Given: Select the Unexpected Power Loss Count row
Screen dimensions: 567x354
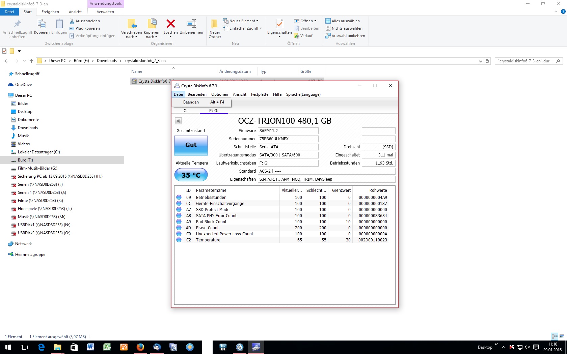Looking at the screenshot, I should tap(282, 234).
